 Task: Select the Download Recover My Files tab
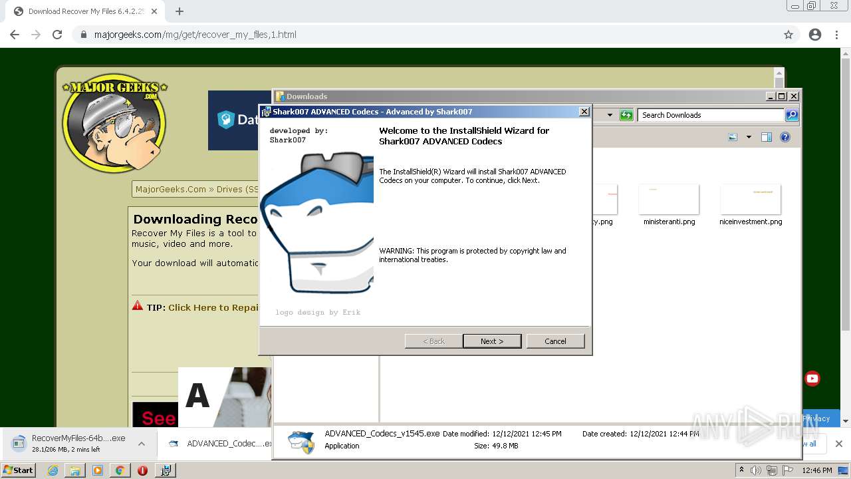(85, 11)
